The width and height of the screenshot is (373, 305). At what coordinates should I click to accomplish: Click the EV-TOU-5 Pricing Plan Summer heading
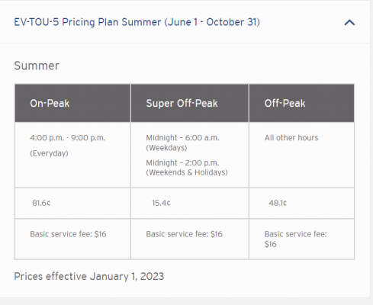coord(137,22)
